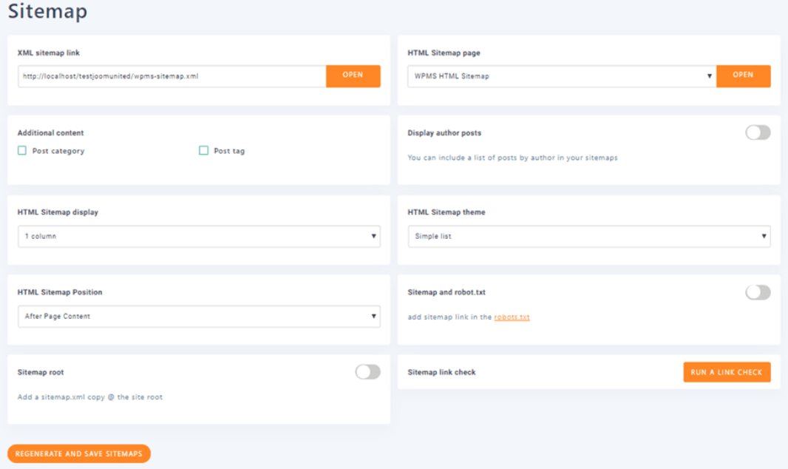Toggle the Sitemap root switch
This screenshot has width=788, height=469.
coord(367,372)
